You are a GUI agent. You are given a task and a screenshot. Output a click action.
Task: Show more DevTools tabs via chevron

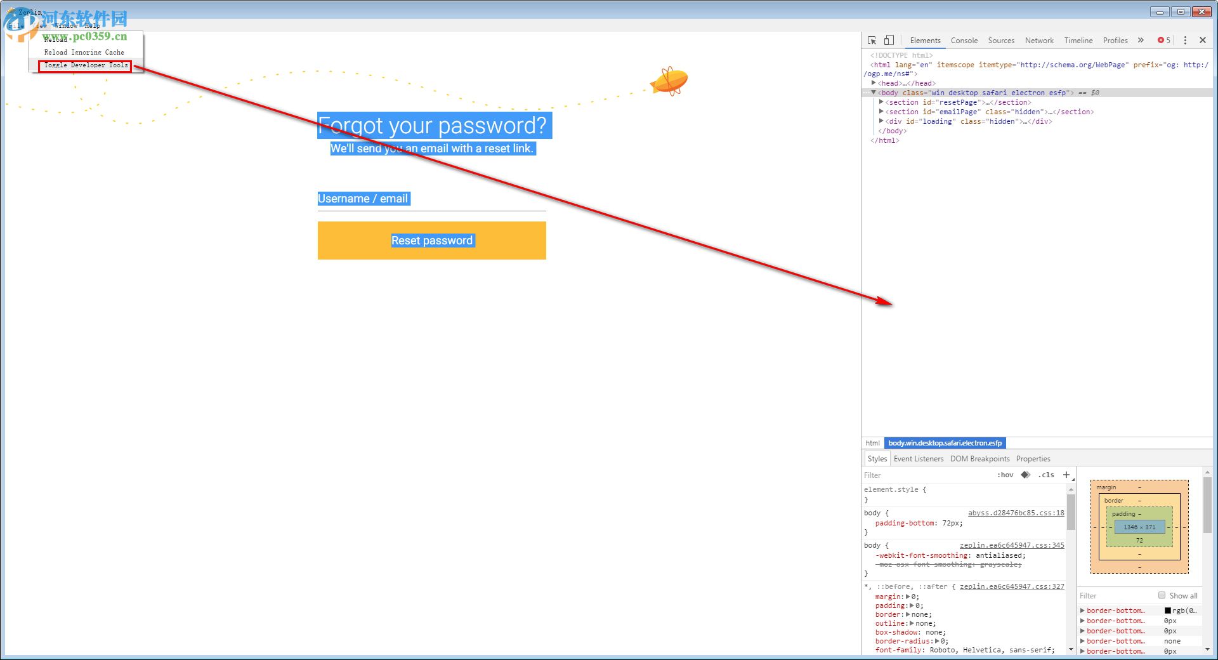[x=1141, y=40]
